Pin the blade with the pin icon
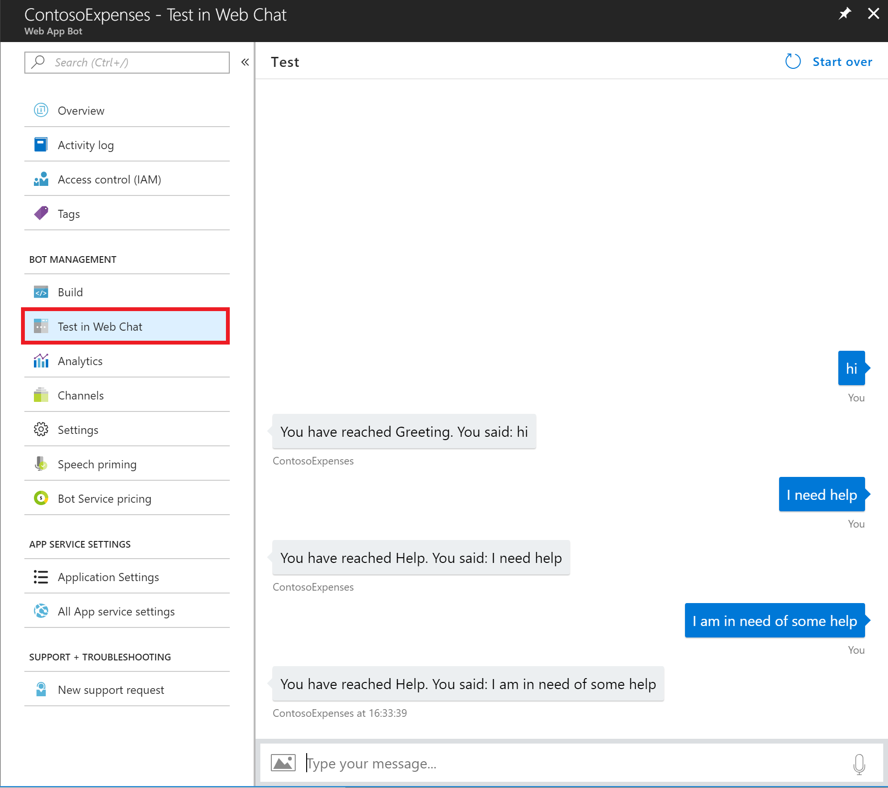Screen dimensions: 888x788 [x=845, y=13]
